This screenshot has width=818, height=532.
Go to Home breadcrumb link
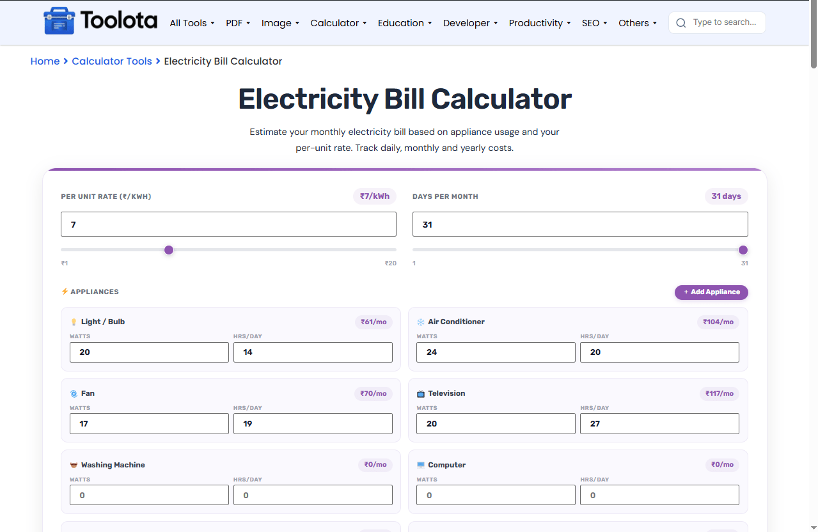click(45, 61)
